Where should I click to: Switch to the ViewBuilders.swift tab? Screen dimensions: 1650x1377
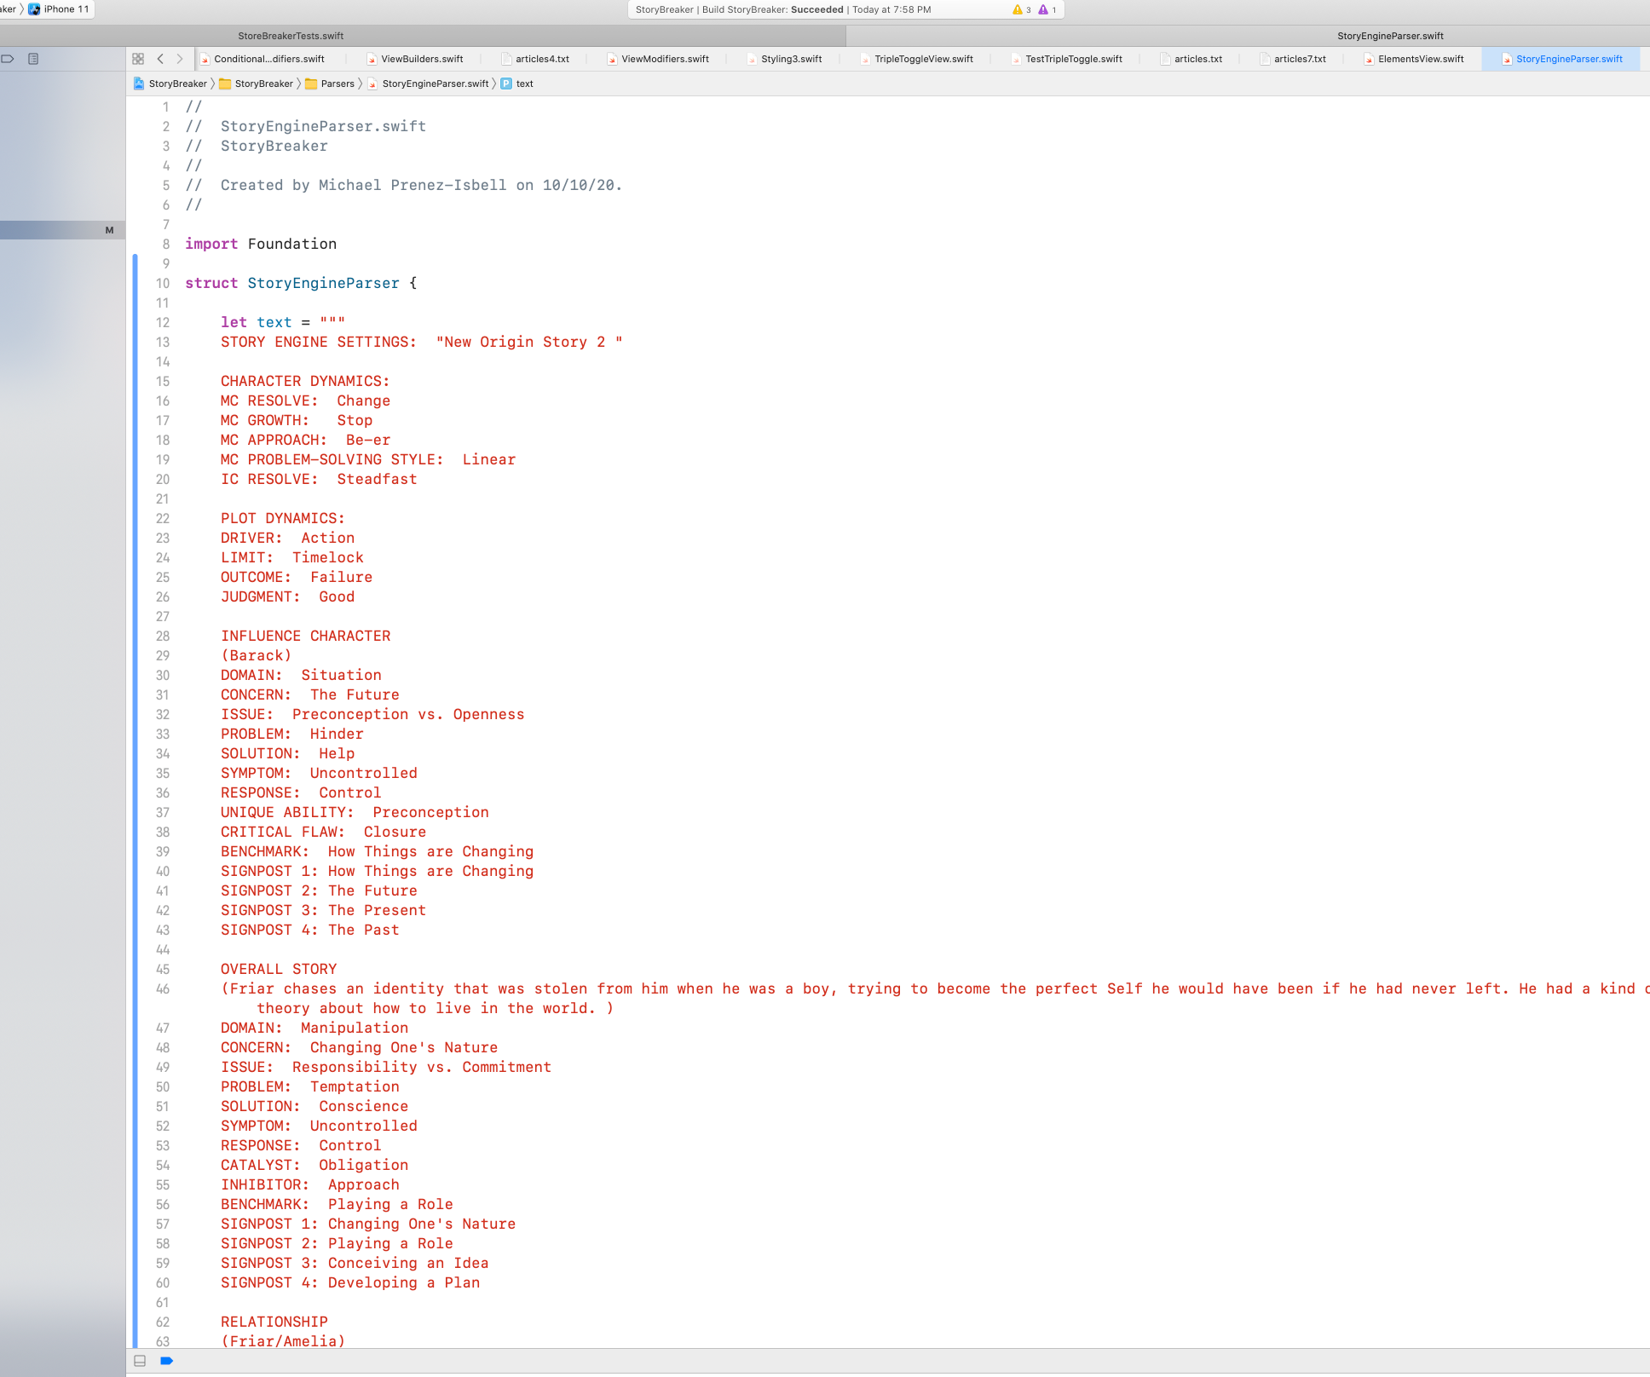coord(421,59)
